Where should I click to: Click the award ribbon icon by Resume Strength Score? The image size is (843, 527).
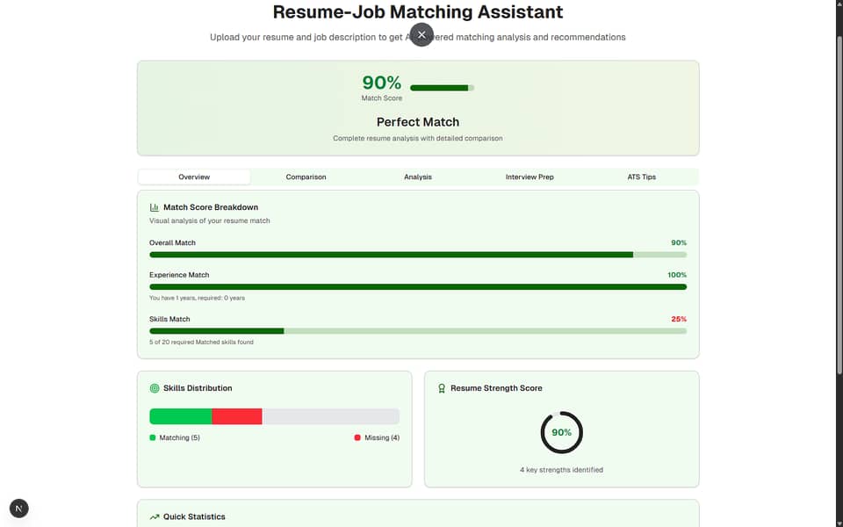(x=442, y=388)
